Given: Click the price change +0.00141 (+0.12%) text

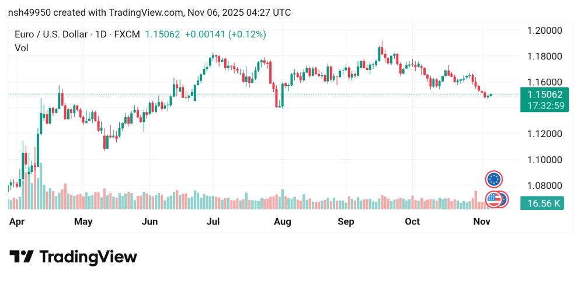Looking at the screenshot, I should tap(225, 34).
